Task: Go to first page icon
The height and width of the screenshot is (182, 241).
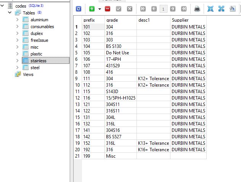Action: pos(143,9)
